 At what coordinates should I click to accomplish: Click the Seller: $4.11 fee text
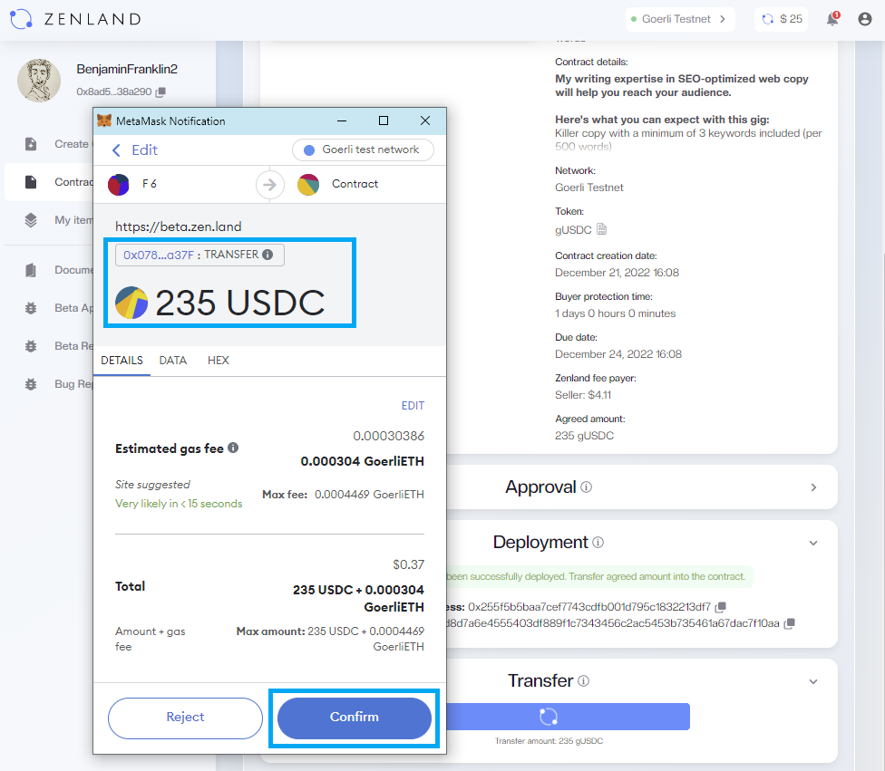click(x=583, y=395)
